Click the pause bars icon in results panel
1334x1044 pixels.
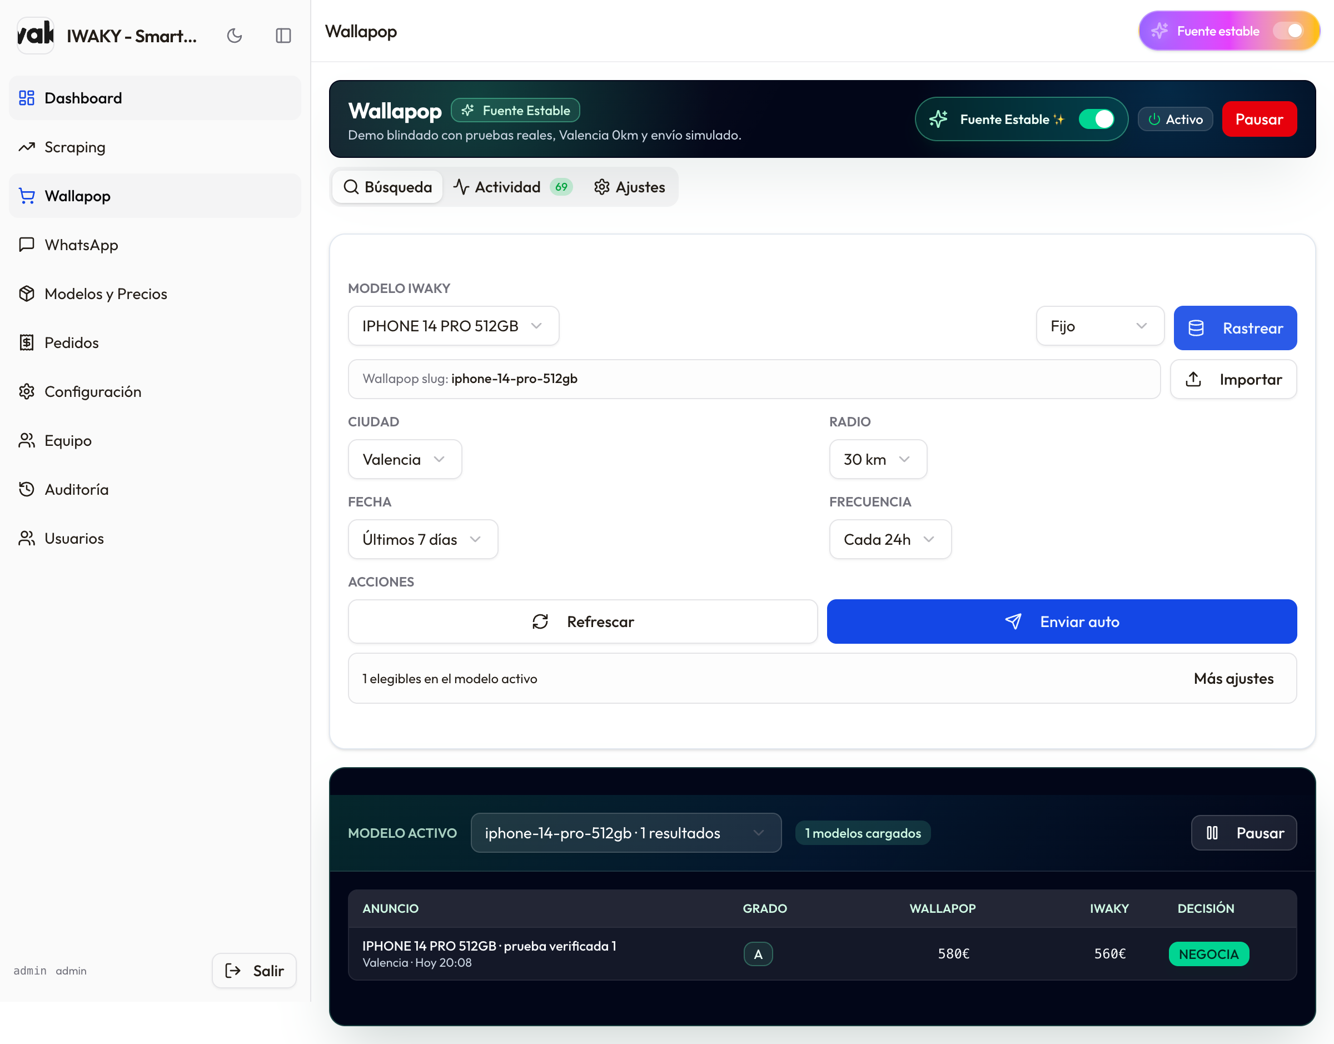click(1212, 833)
